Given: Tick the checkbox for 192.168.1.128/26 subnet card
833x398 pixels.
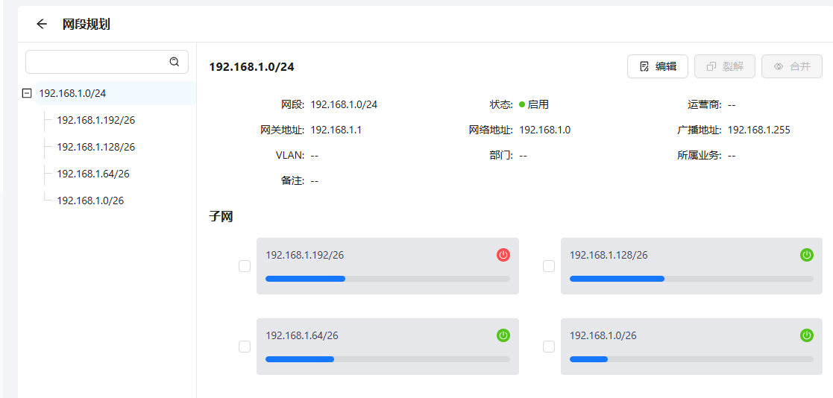Looking at the screenshot, I should 549,266.
